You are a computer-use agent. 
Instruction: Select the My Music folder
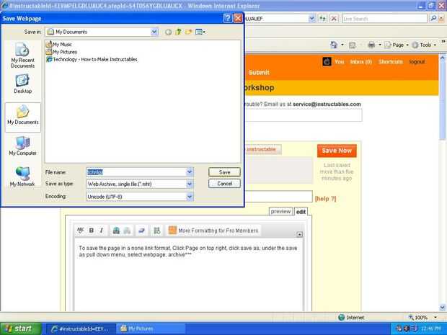pos(59,44)
